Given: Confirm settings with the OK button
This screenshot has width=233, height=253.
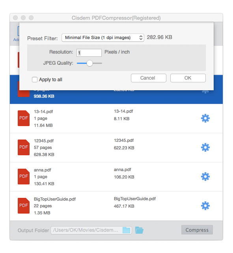Looking at the screenshot, I should point(188,78).
